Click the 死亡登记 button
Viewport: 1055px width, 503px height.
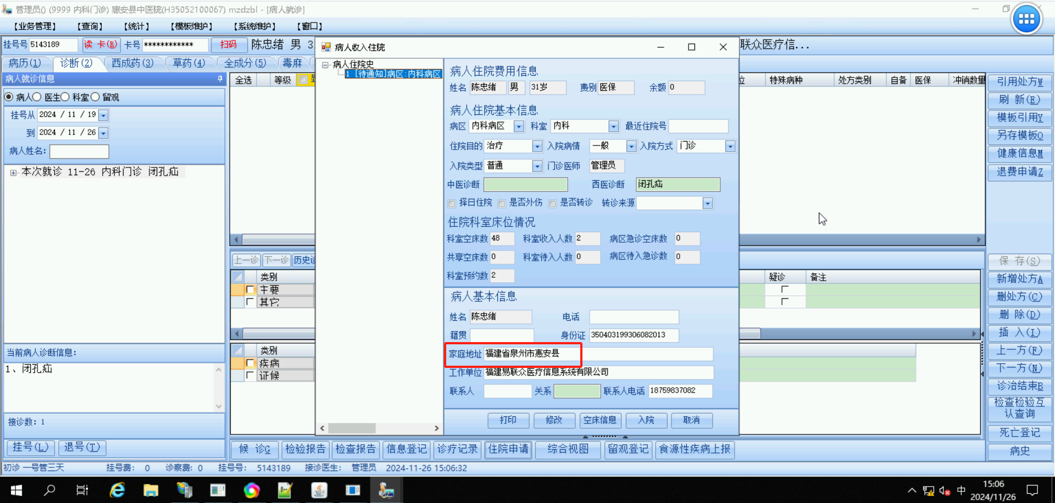tap(1020, 433)
